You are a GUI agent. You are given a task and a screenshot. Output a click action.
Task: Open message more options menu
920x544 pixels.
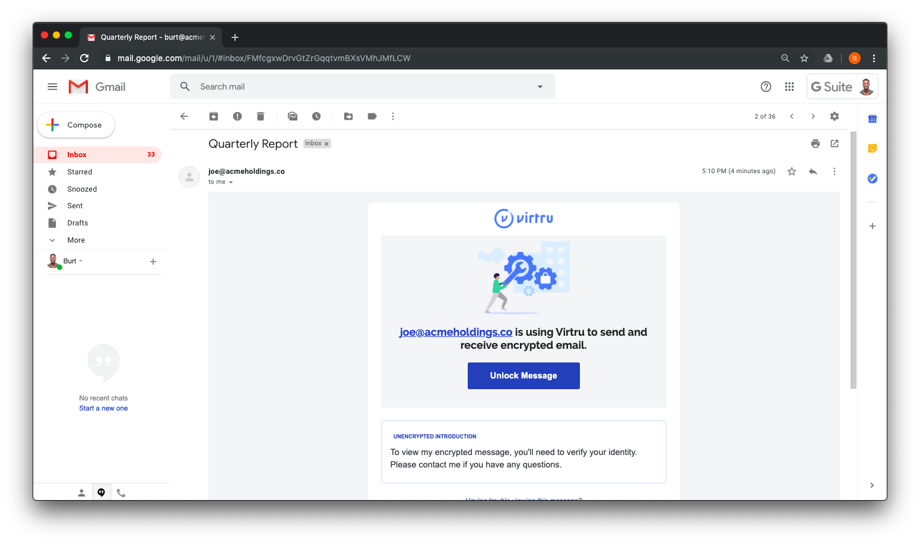[835, 171]
